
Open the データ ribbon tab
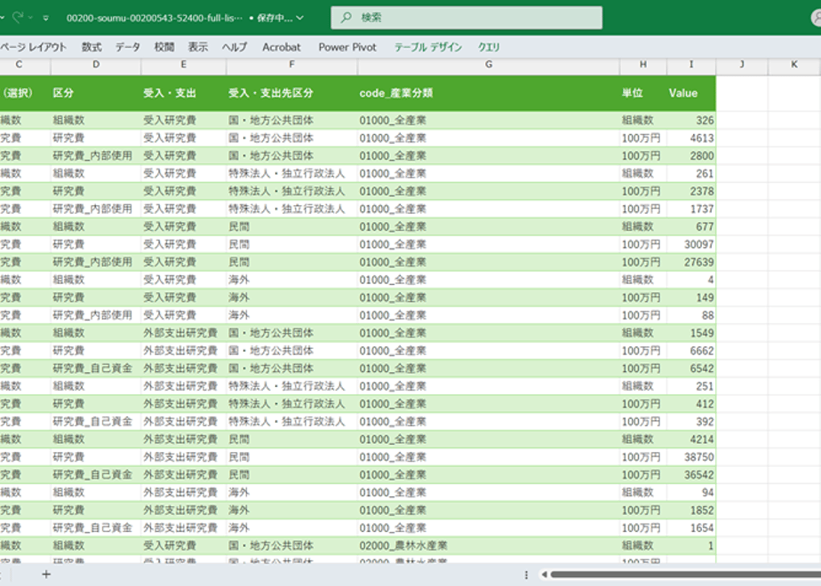[x=128, y=47]
